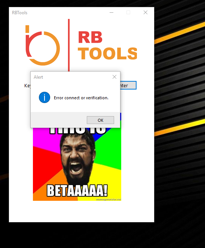Viewport: 205px width, 248px height.
Task: Click the blue information icon in Alert
Action: (x=45, y=97)
